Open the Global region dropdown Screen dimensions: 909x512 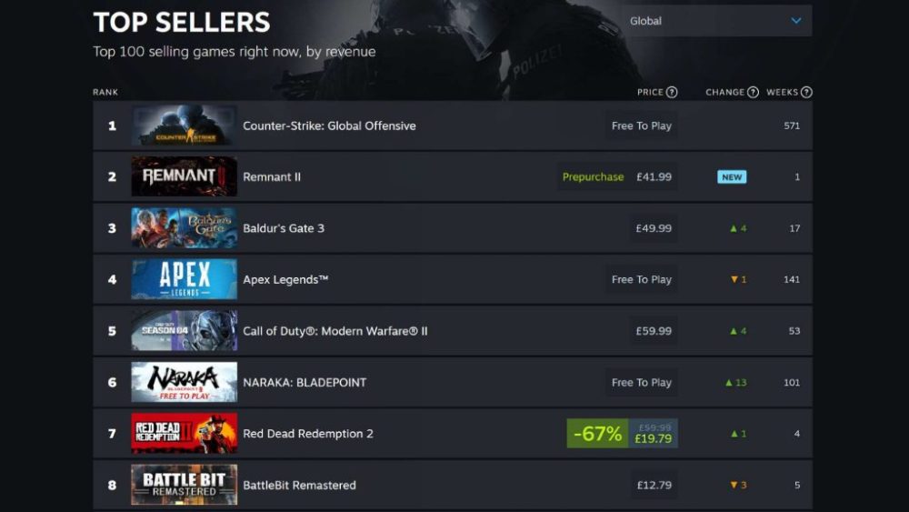(x=717, y=21)
